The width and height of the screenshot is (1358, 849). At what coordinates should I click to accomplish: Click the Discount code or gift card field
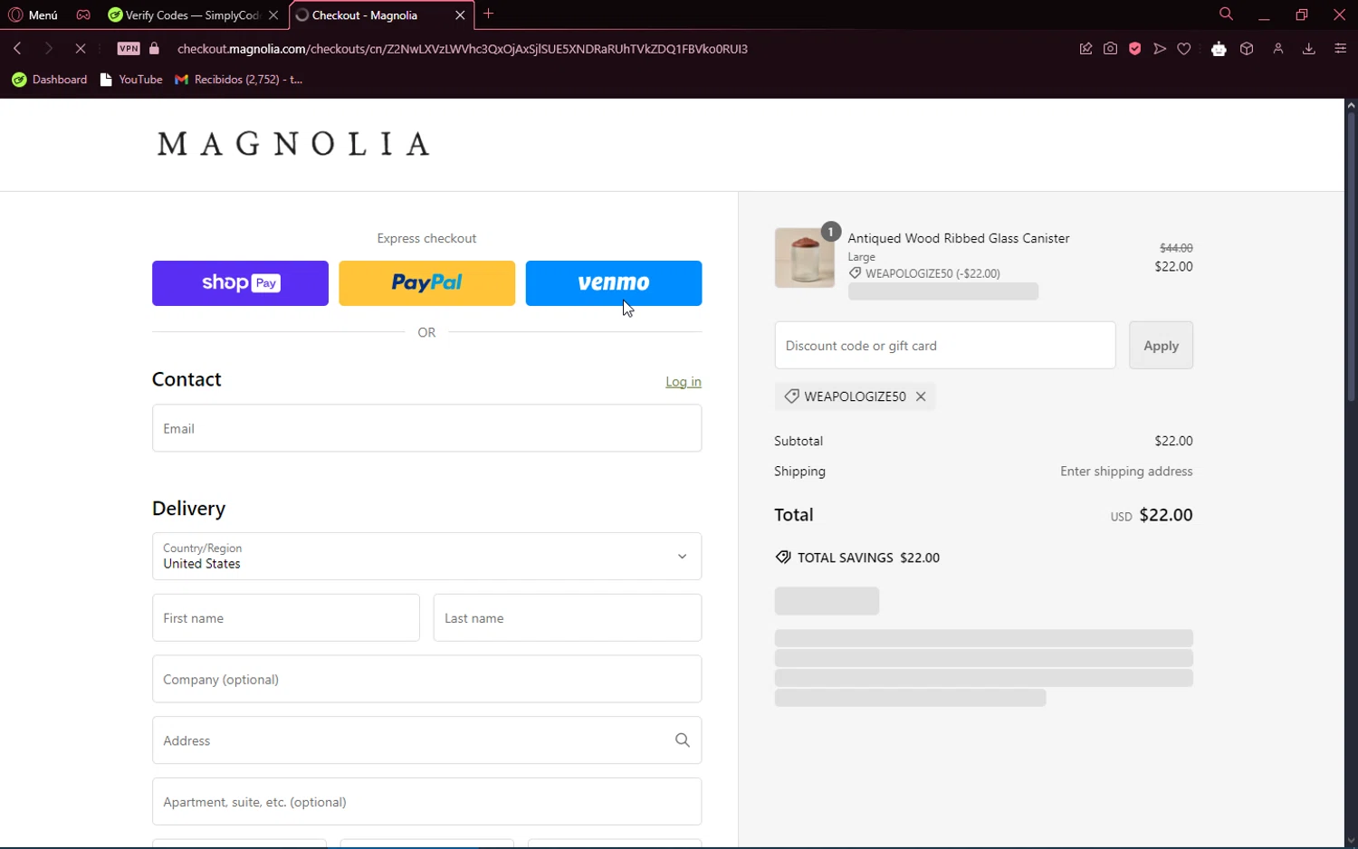click(945, 345)
